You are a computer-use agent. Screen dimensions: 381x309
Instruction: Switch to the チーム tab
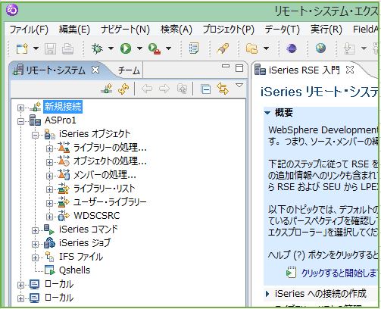point(129,70)
